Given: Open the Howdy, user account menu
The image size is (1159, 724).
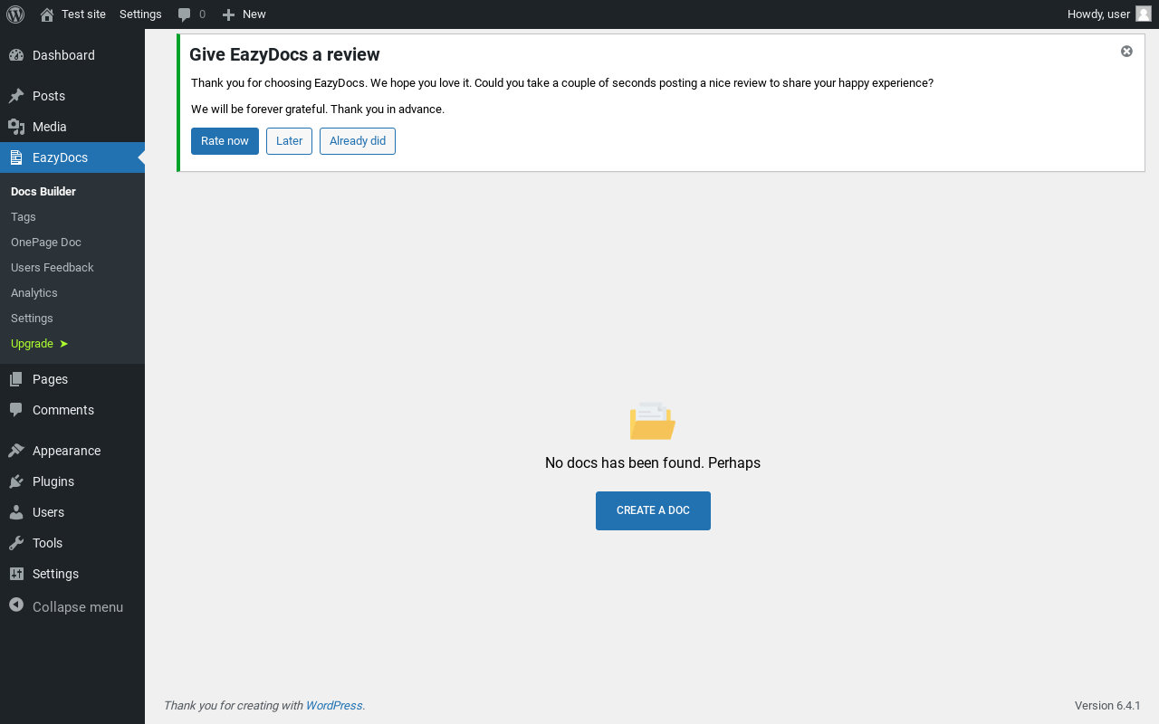Looking at the screenshot, I should click(1108, 14).
